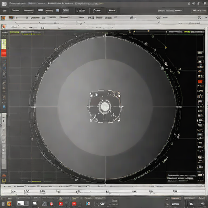Toggle the green highlighted indicator at viewport top-right
Viewport: 208px width, 208px height.
[187, 32]
